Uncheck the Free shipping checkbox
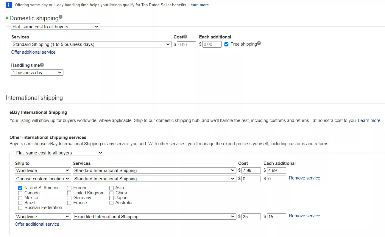The image size is (385, 237). [x=227, y=44]
